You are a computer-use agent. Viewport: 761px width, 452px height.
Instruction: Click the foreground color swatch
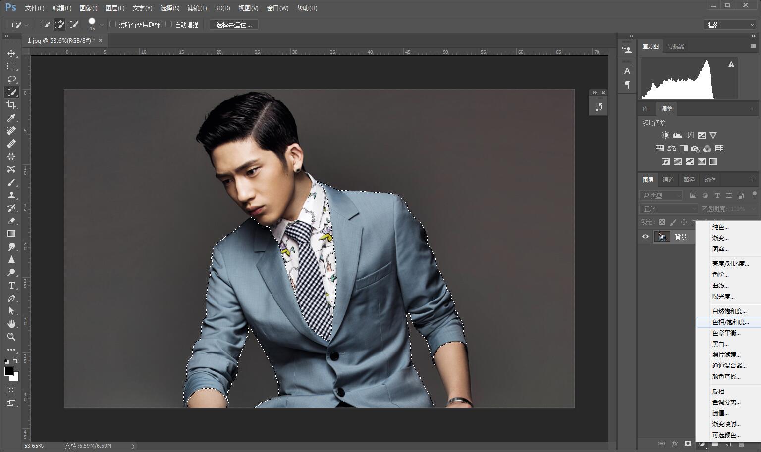[9, 371]
